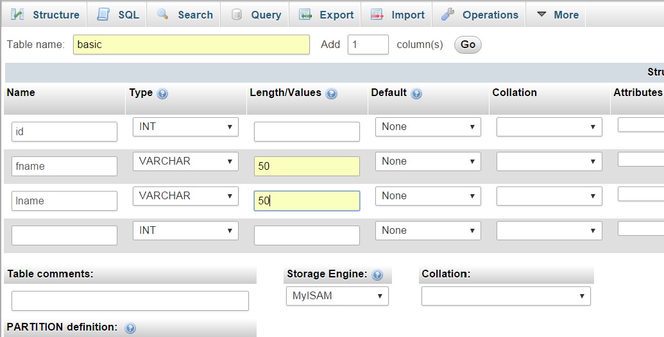Viewport: 664px width, 337px height.
Task: Click the Structure tab icon
Action: pyautogui.click(x=17, y=14)
